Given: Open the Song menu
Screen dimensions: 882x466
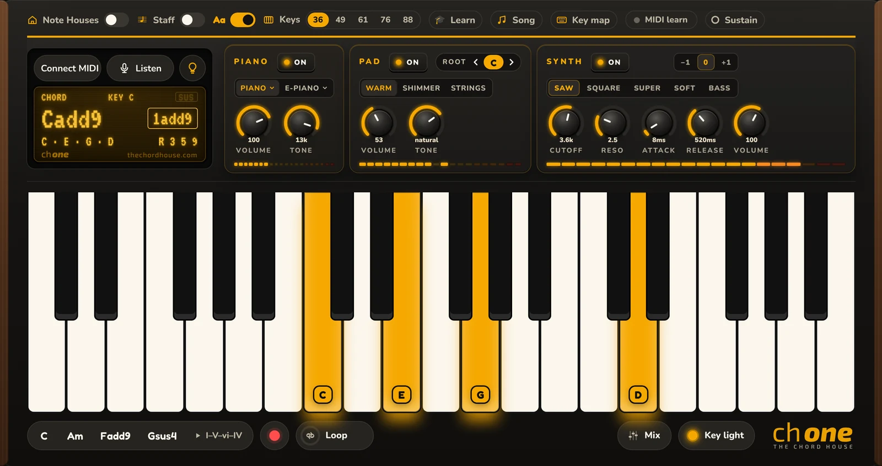Looking at the screenshot, I should pyautogui.click(x=516, y=20).
